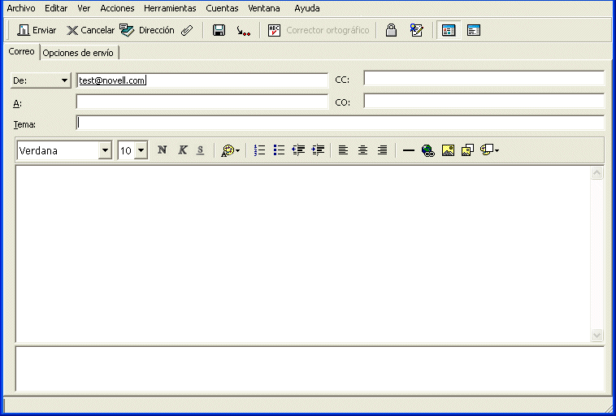Click the background image icon

click(467, 150)
